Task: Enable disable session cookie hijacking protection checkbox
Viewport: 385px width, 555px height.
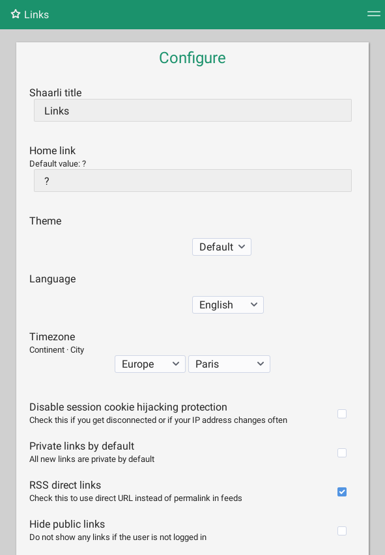Action: [342, 414]
